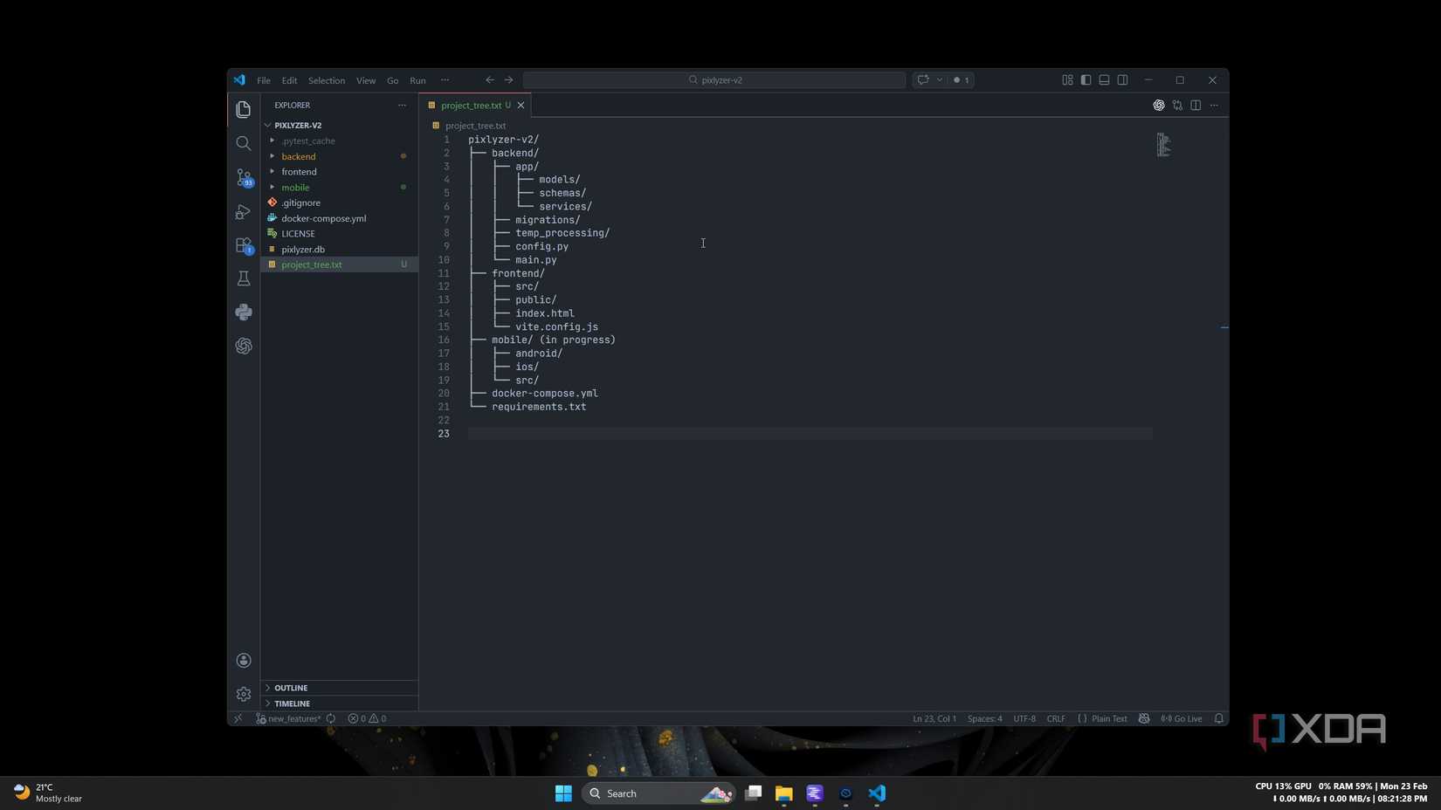1441x810 pixels.
Task: Toggle the secondary side bar
Action: click(1121, 79)
